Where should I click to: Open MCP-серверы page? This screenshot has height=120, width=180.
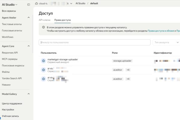coord(10,59)
